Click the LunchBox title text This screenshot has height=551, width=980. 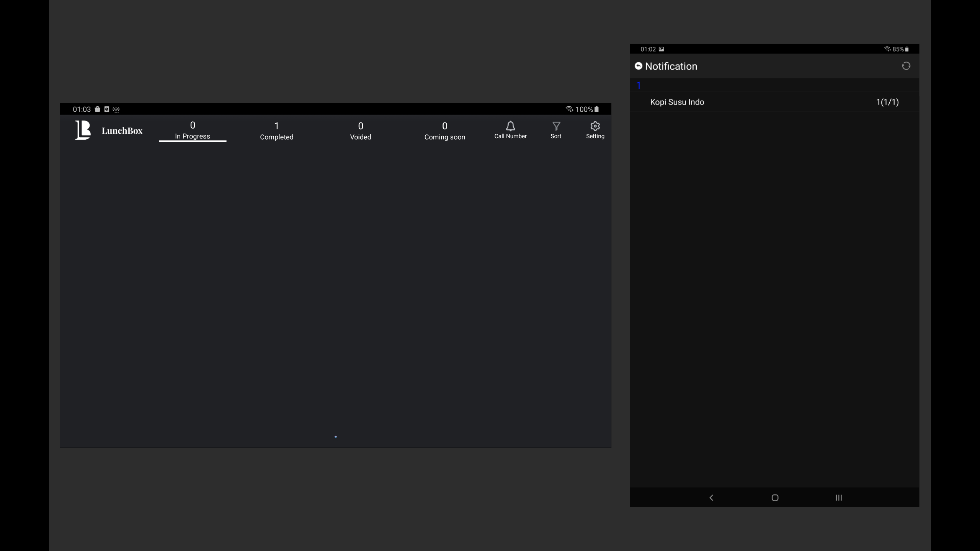[122, 131]
